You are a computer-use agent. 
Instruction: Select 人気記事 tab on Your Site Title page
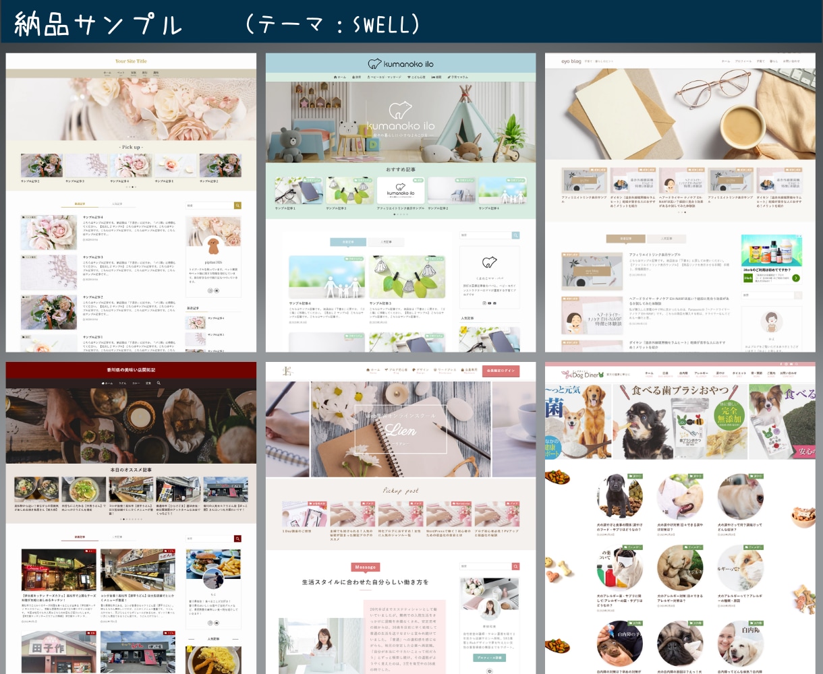[x=117, y=204]
